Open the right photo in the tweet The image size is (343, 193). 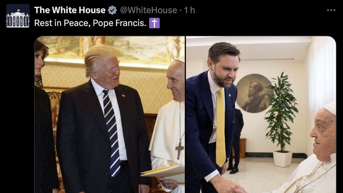pos(261,115)
